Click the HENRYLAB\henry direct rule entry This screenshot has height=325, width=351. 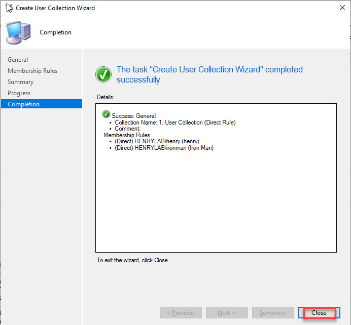[x=157, y=141]
